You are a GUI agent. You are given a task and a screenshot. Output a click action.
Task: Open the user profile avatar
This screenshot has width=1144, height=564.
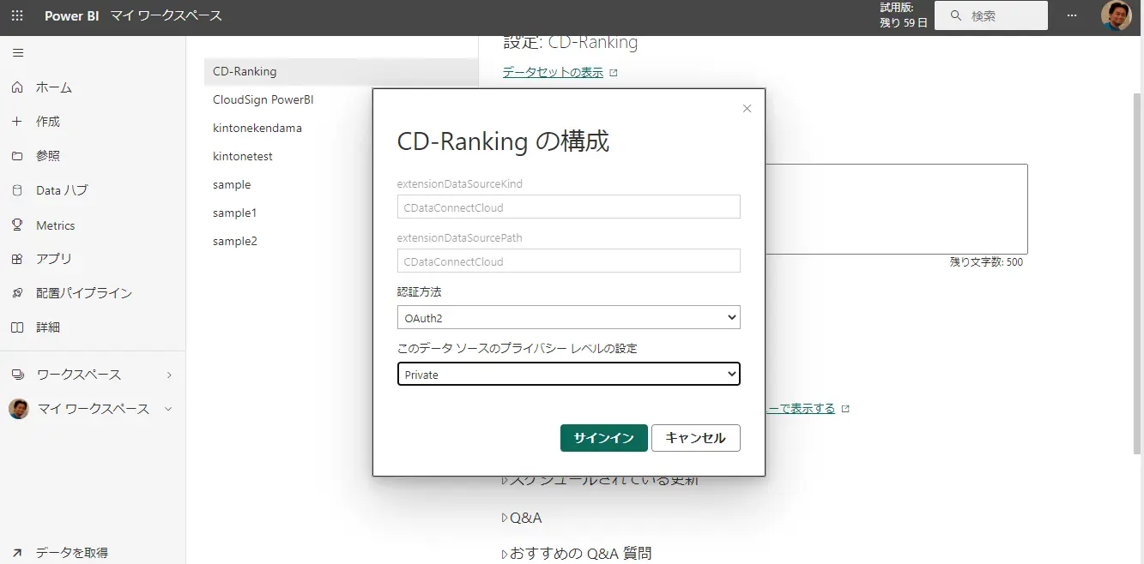[1117, 15]
